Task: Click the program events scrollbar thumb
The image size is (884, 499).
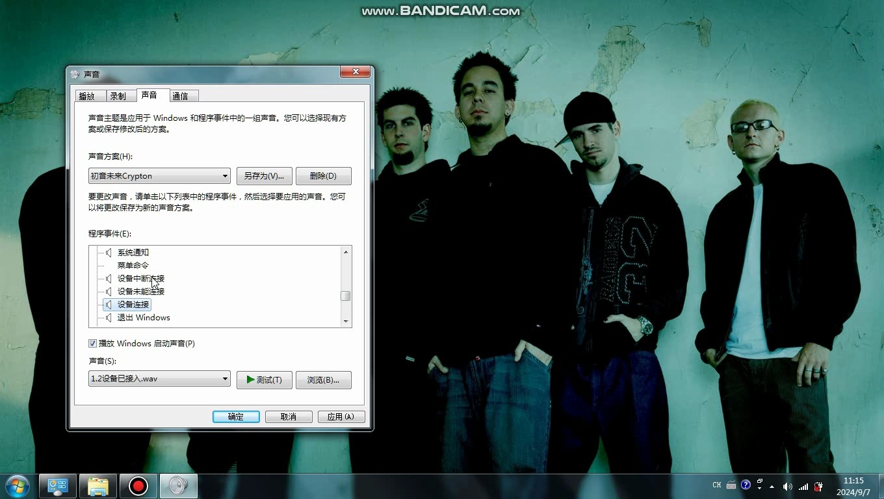Action: point(346,296)
